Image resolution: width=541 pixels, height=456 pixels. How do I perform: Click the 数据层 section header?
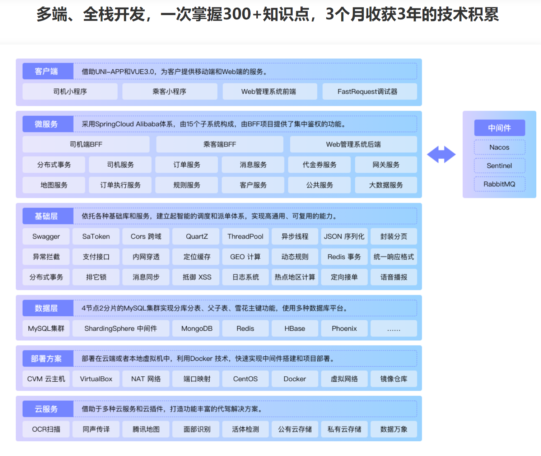pyautogui.click(x=48, y=308)
